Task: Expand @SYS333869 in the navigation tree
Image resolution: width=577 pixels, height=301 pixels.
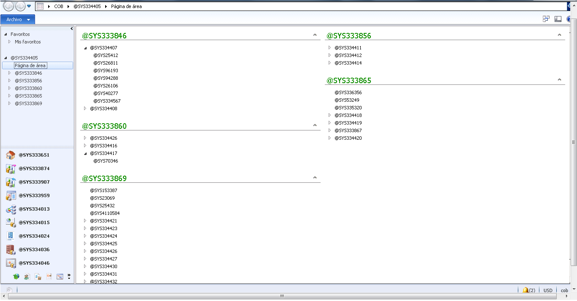Action: pos(10,103)
